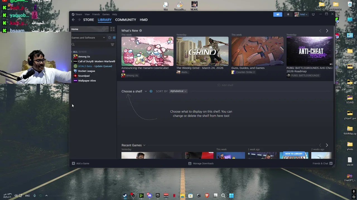Open File Explorer from the taskbar

182,196
